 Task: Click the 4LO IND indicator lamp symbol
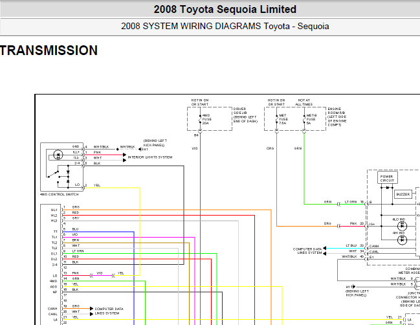click(402, 226)
